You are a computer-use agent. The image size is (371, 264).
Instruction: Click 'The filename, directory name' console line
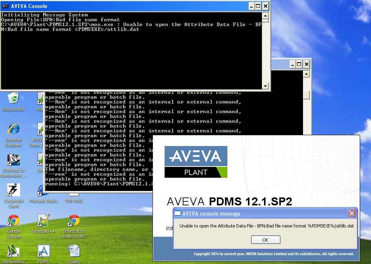coord(99,169)
